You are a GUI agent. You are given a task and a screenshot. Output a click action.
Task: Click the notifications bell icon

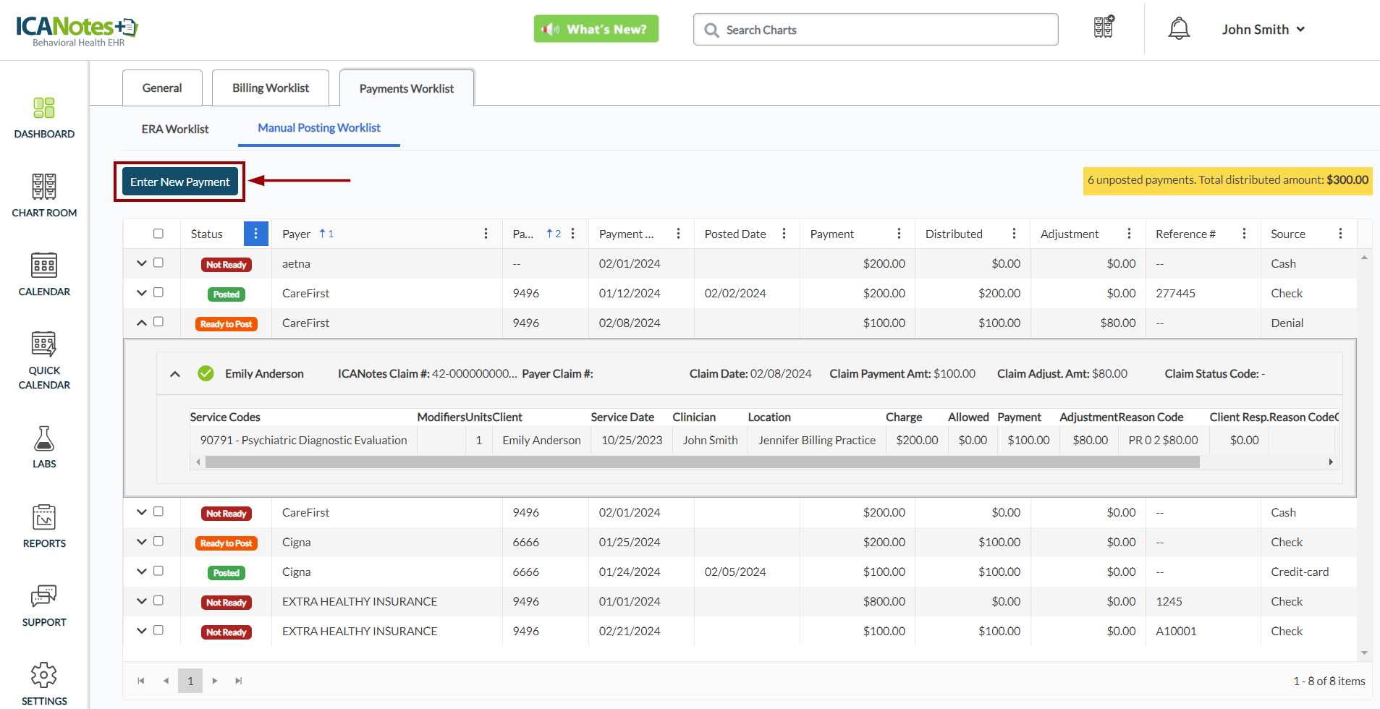(1179, 29)
